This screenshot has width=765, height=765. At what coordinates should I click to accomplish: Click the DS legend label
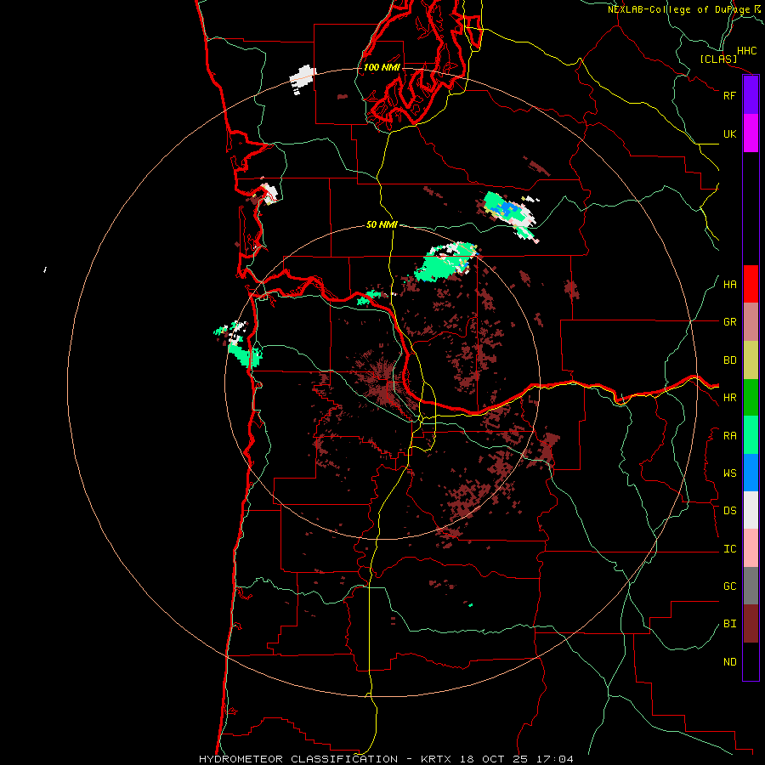[729, 511]
